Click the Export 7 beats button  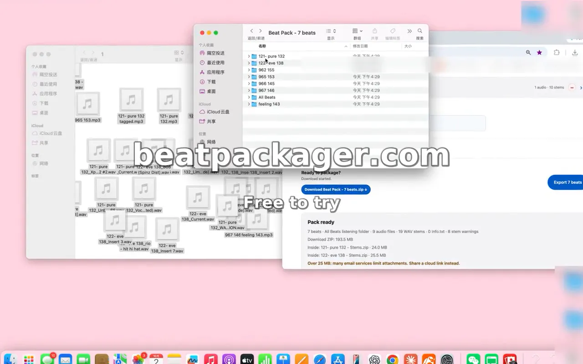[566, 182]
